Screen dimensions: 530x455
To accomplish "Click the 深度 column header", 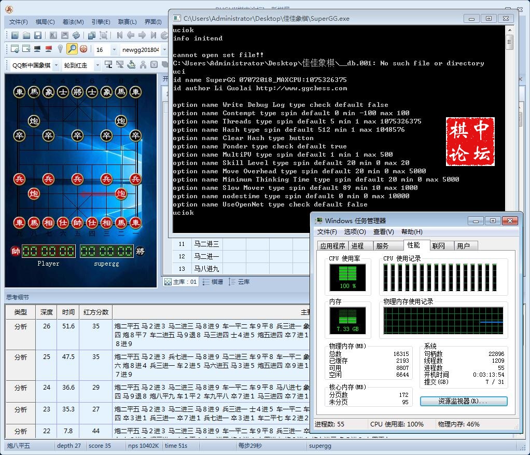I will click(x=46, y=312).
